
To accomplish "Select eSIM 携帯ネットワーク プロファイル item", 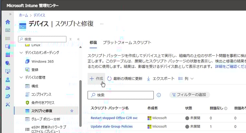I will coord(49,129).
